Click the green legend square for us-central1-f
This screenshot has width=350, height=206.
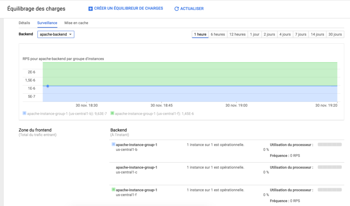pyautogui.click(x=112, y=113)
